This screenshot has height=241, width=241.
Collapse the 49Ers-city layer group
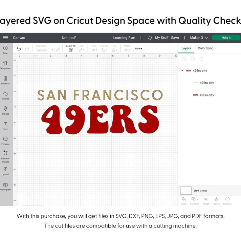click(182, 70)
